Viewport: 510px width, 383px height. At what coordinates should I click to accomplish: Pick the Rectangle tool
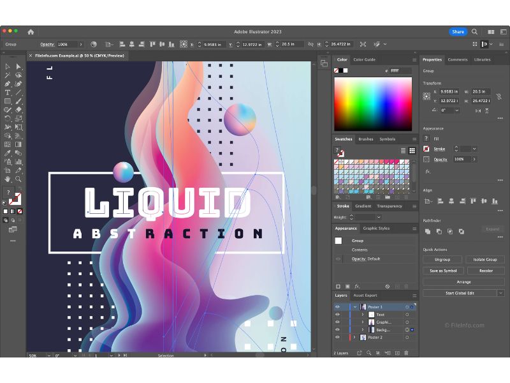(x=7, y=101)
